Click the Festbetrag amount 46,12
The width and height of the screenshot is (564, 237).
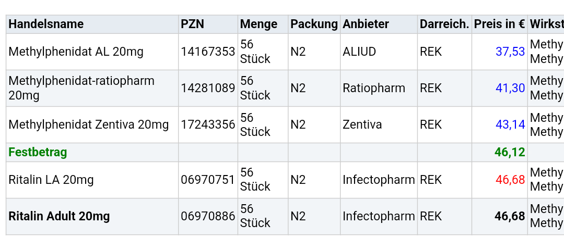510,153
